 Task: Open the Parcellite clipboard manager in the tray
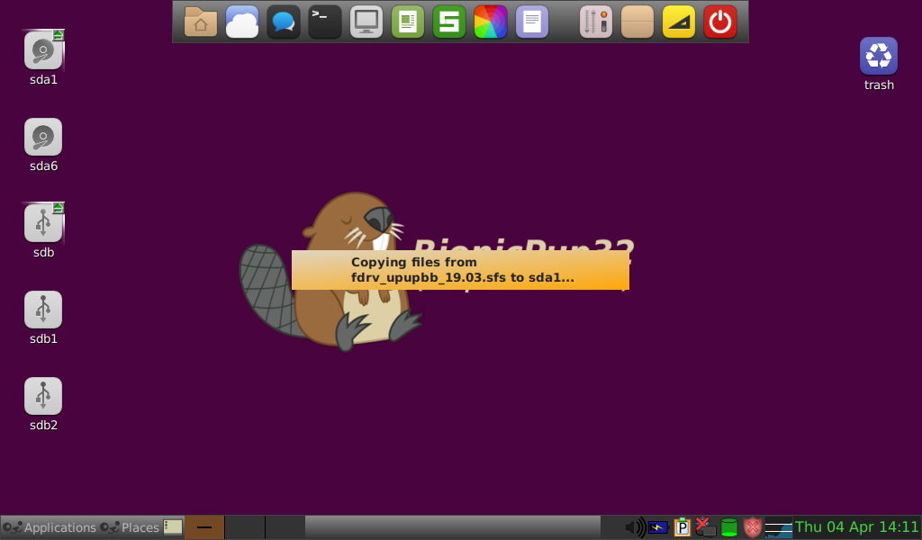[x=682, y=527]
